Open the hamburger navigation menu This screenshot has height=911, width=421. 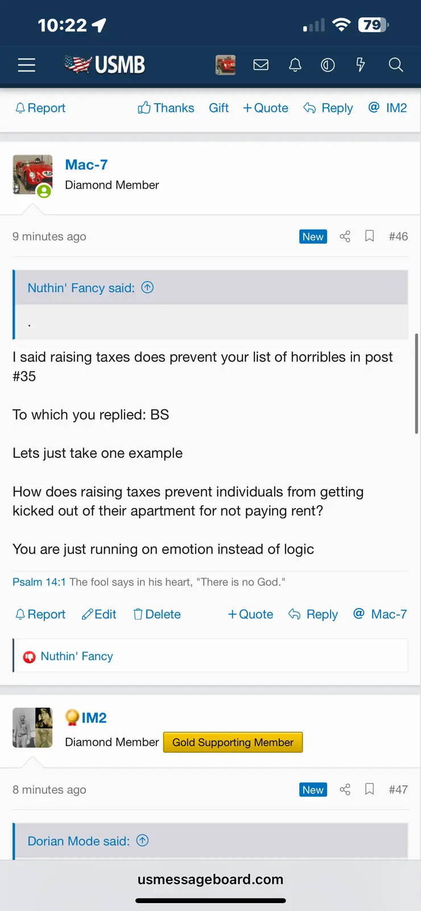[27, 65]
